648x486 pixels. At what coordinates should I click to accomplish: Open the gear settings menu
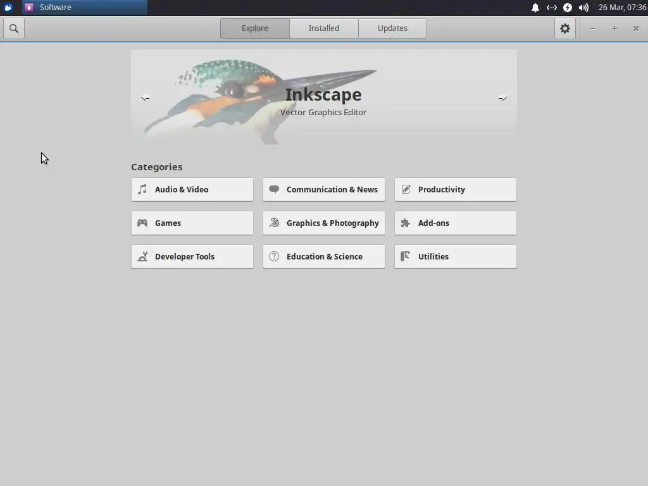pos(565,28)
